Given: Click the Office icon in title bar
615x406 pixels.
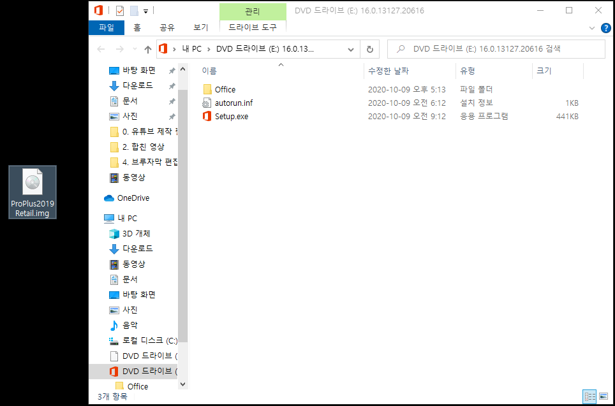Looking at the screenshot, I should [98, 11].
